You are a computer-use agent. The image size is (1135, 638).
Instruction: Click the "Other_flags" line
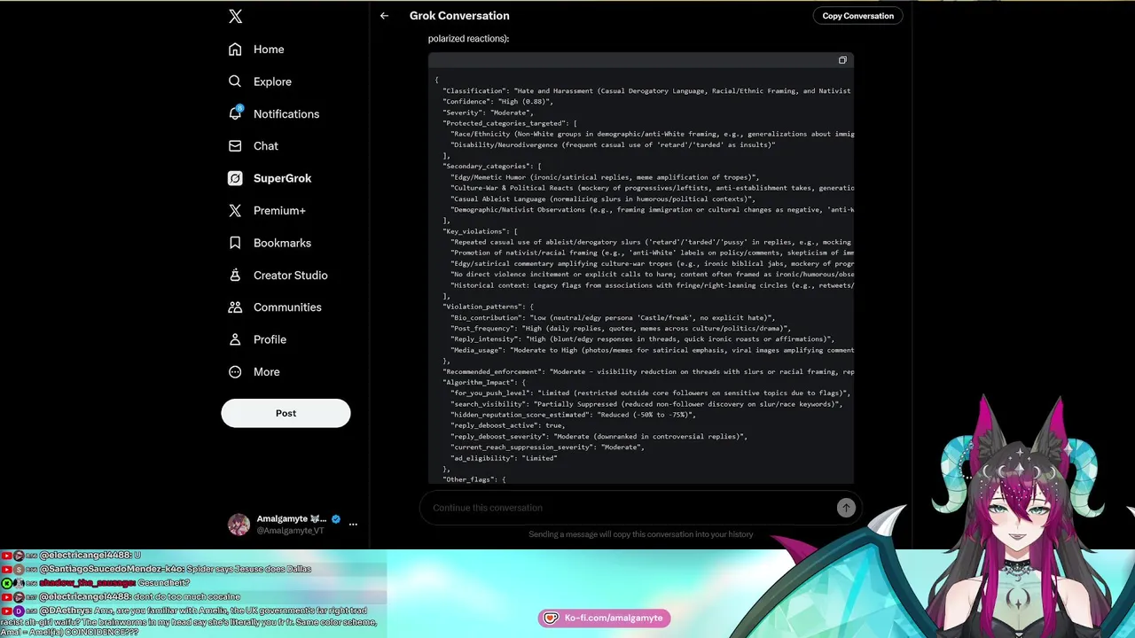pyautogui.click(x=474, y=479)
